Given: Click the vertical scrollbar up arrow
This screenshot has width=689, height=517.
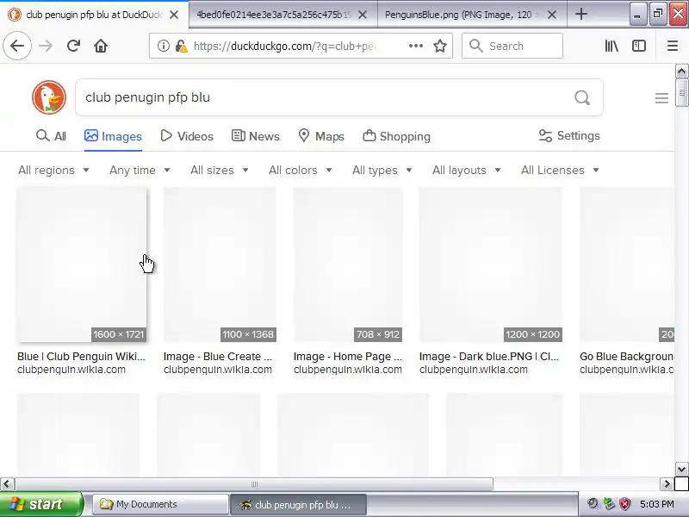Looking at the screenshot, I should pos(681,71).
